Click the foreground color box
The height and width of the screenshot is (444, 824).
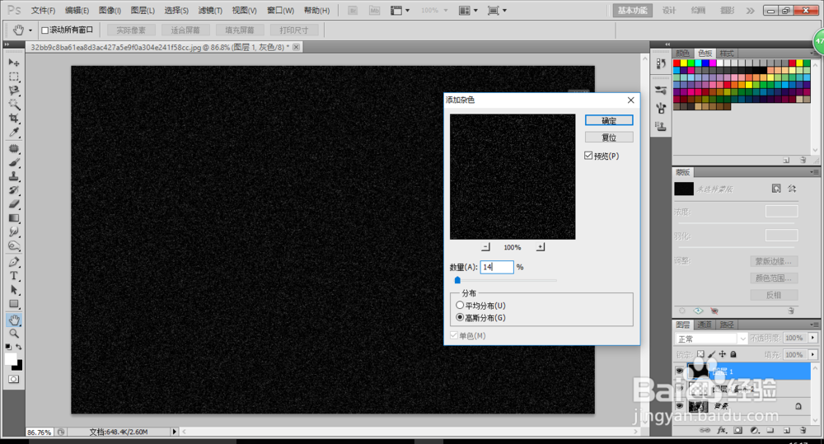click(11, 359)
